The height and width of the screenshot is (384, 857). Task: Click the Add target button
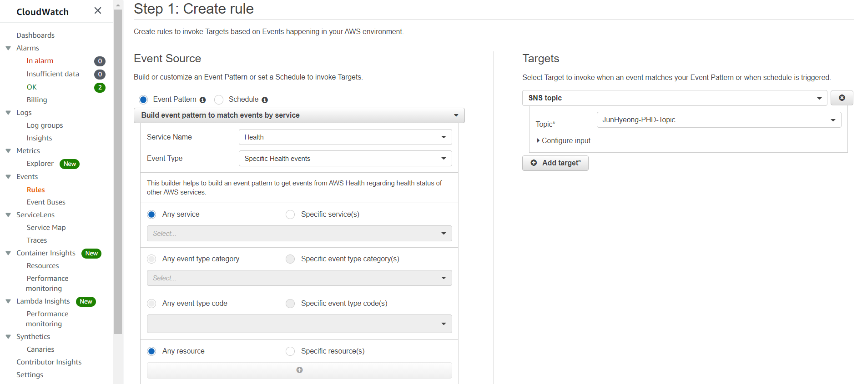[555, 163]
